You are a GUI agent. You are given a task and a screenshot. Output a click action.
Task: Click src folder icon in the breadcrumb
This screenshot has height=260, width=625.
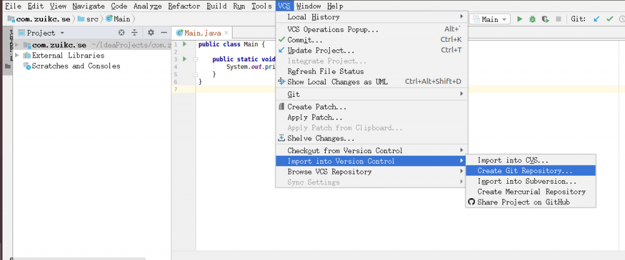pyautogui.click(x=81, y=19)
